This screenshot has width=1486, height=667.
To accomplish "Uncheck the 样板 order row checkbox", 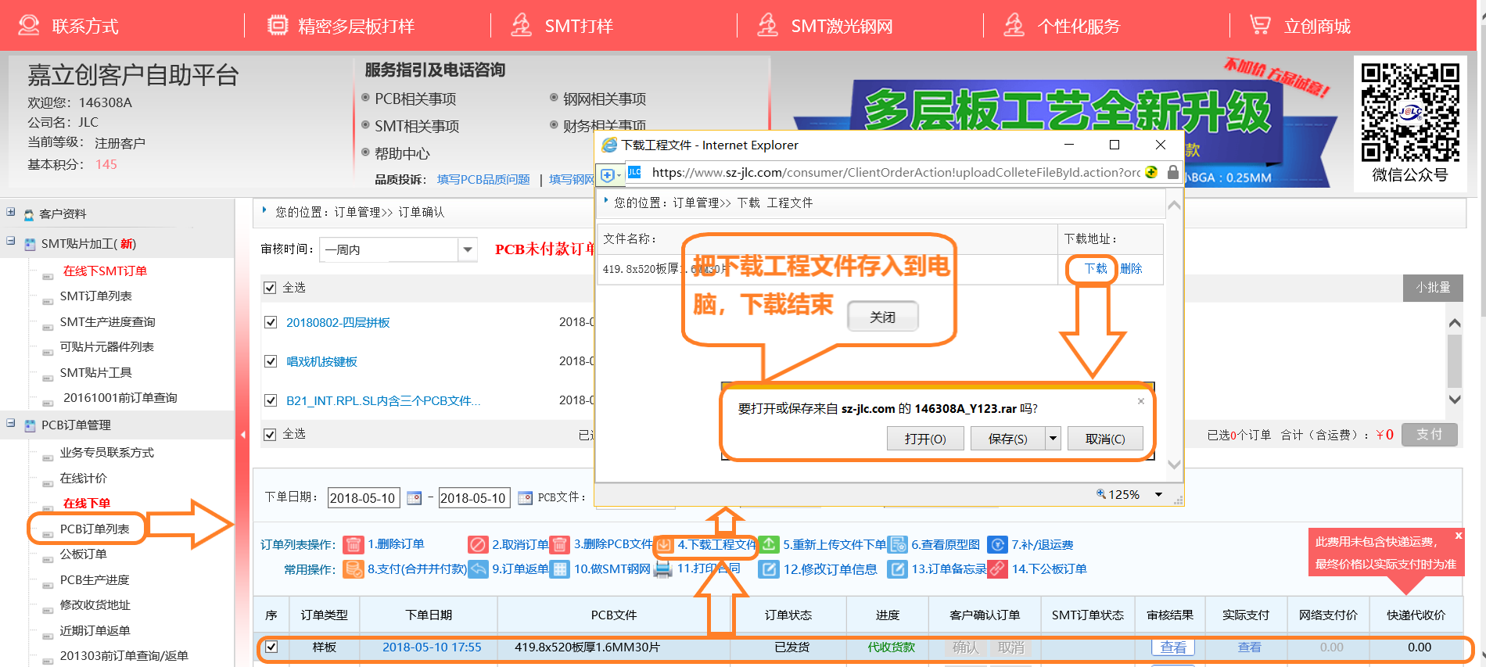I will coord(271,647).
